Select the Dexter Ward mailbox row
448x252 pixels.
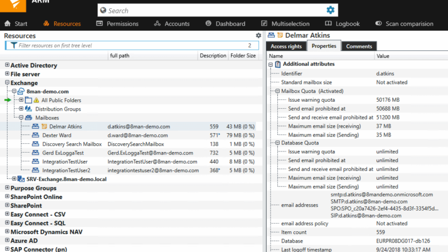[x=57, y=135]
